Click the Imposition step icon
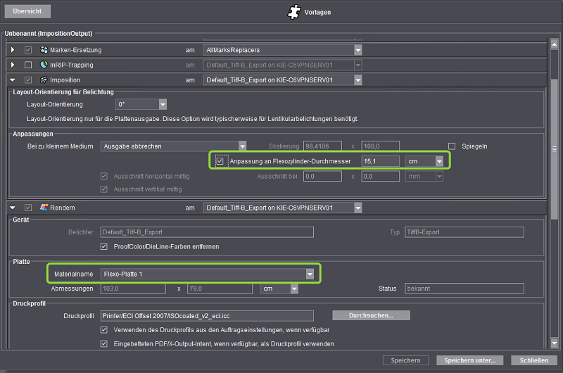563x373 pixels. coord(44,80)
